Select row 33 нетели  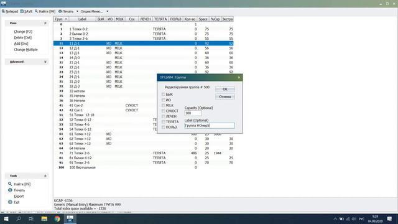(105, 91)
